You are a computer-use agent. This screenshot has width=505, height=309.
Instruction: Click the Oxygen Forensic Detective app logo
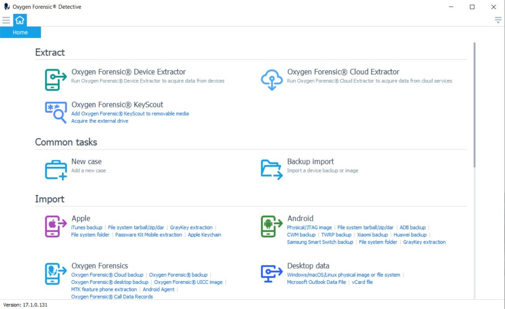point(7,7)
